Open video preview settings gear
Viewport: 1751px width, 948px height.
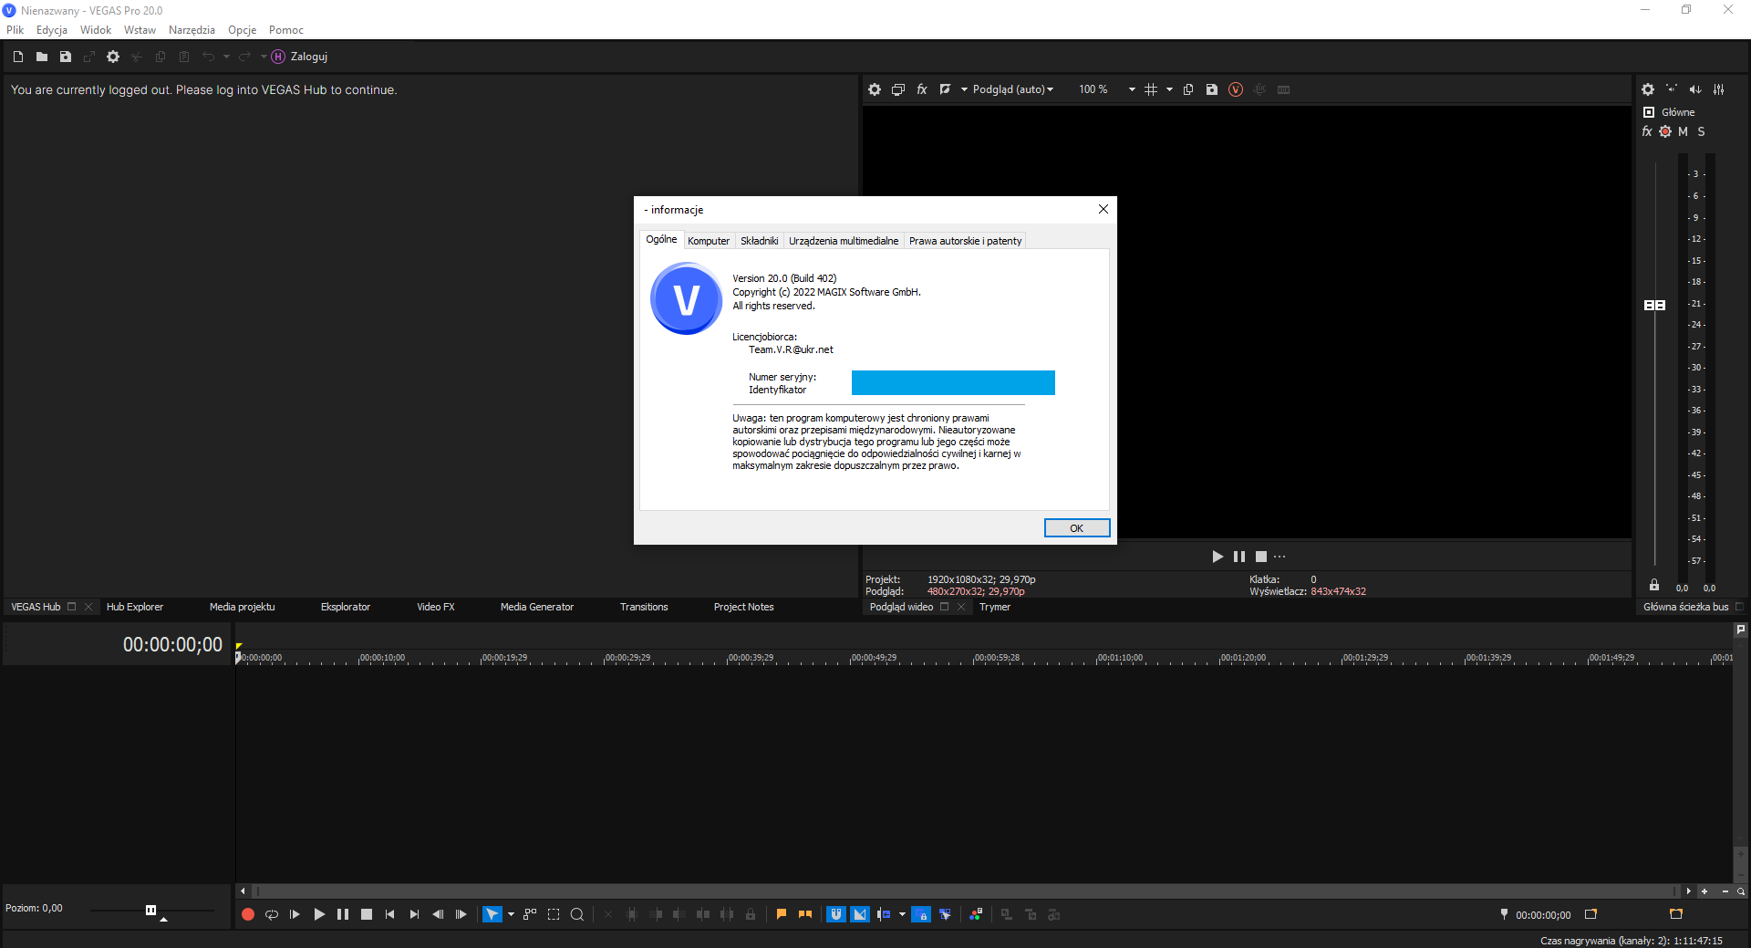[875, 89]
